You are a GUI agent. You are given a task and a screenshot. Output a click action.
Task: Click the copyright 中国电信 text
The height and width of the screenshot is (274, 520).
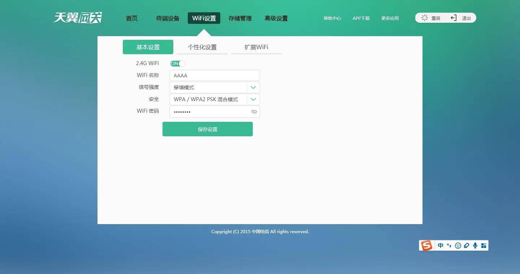260,232
